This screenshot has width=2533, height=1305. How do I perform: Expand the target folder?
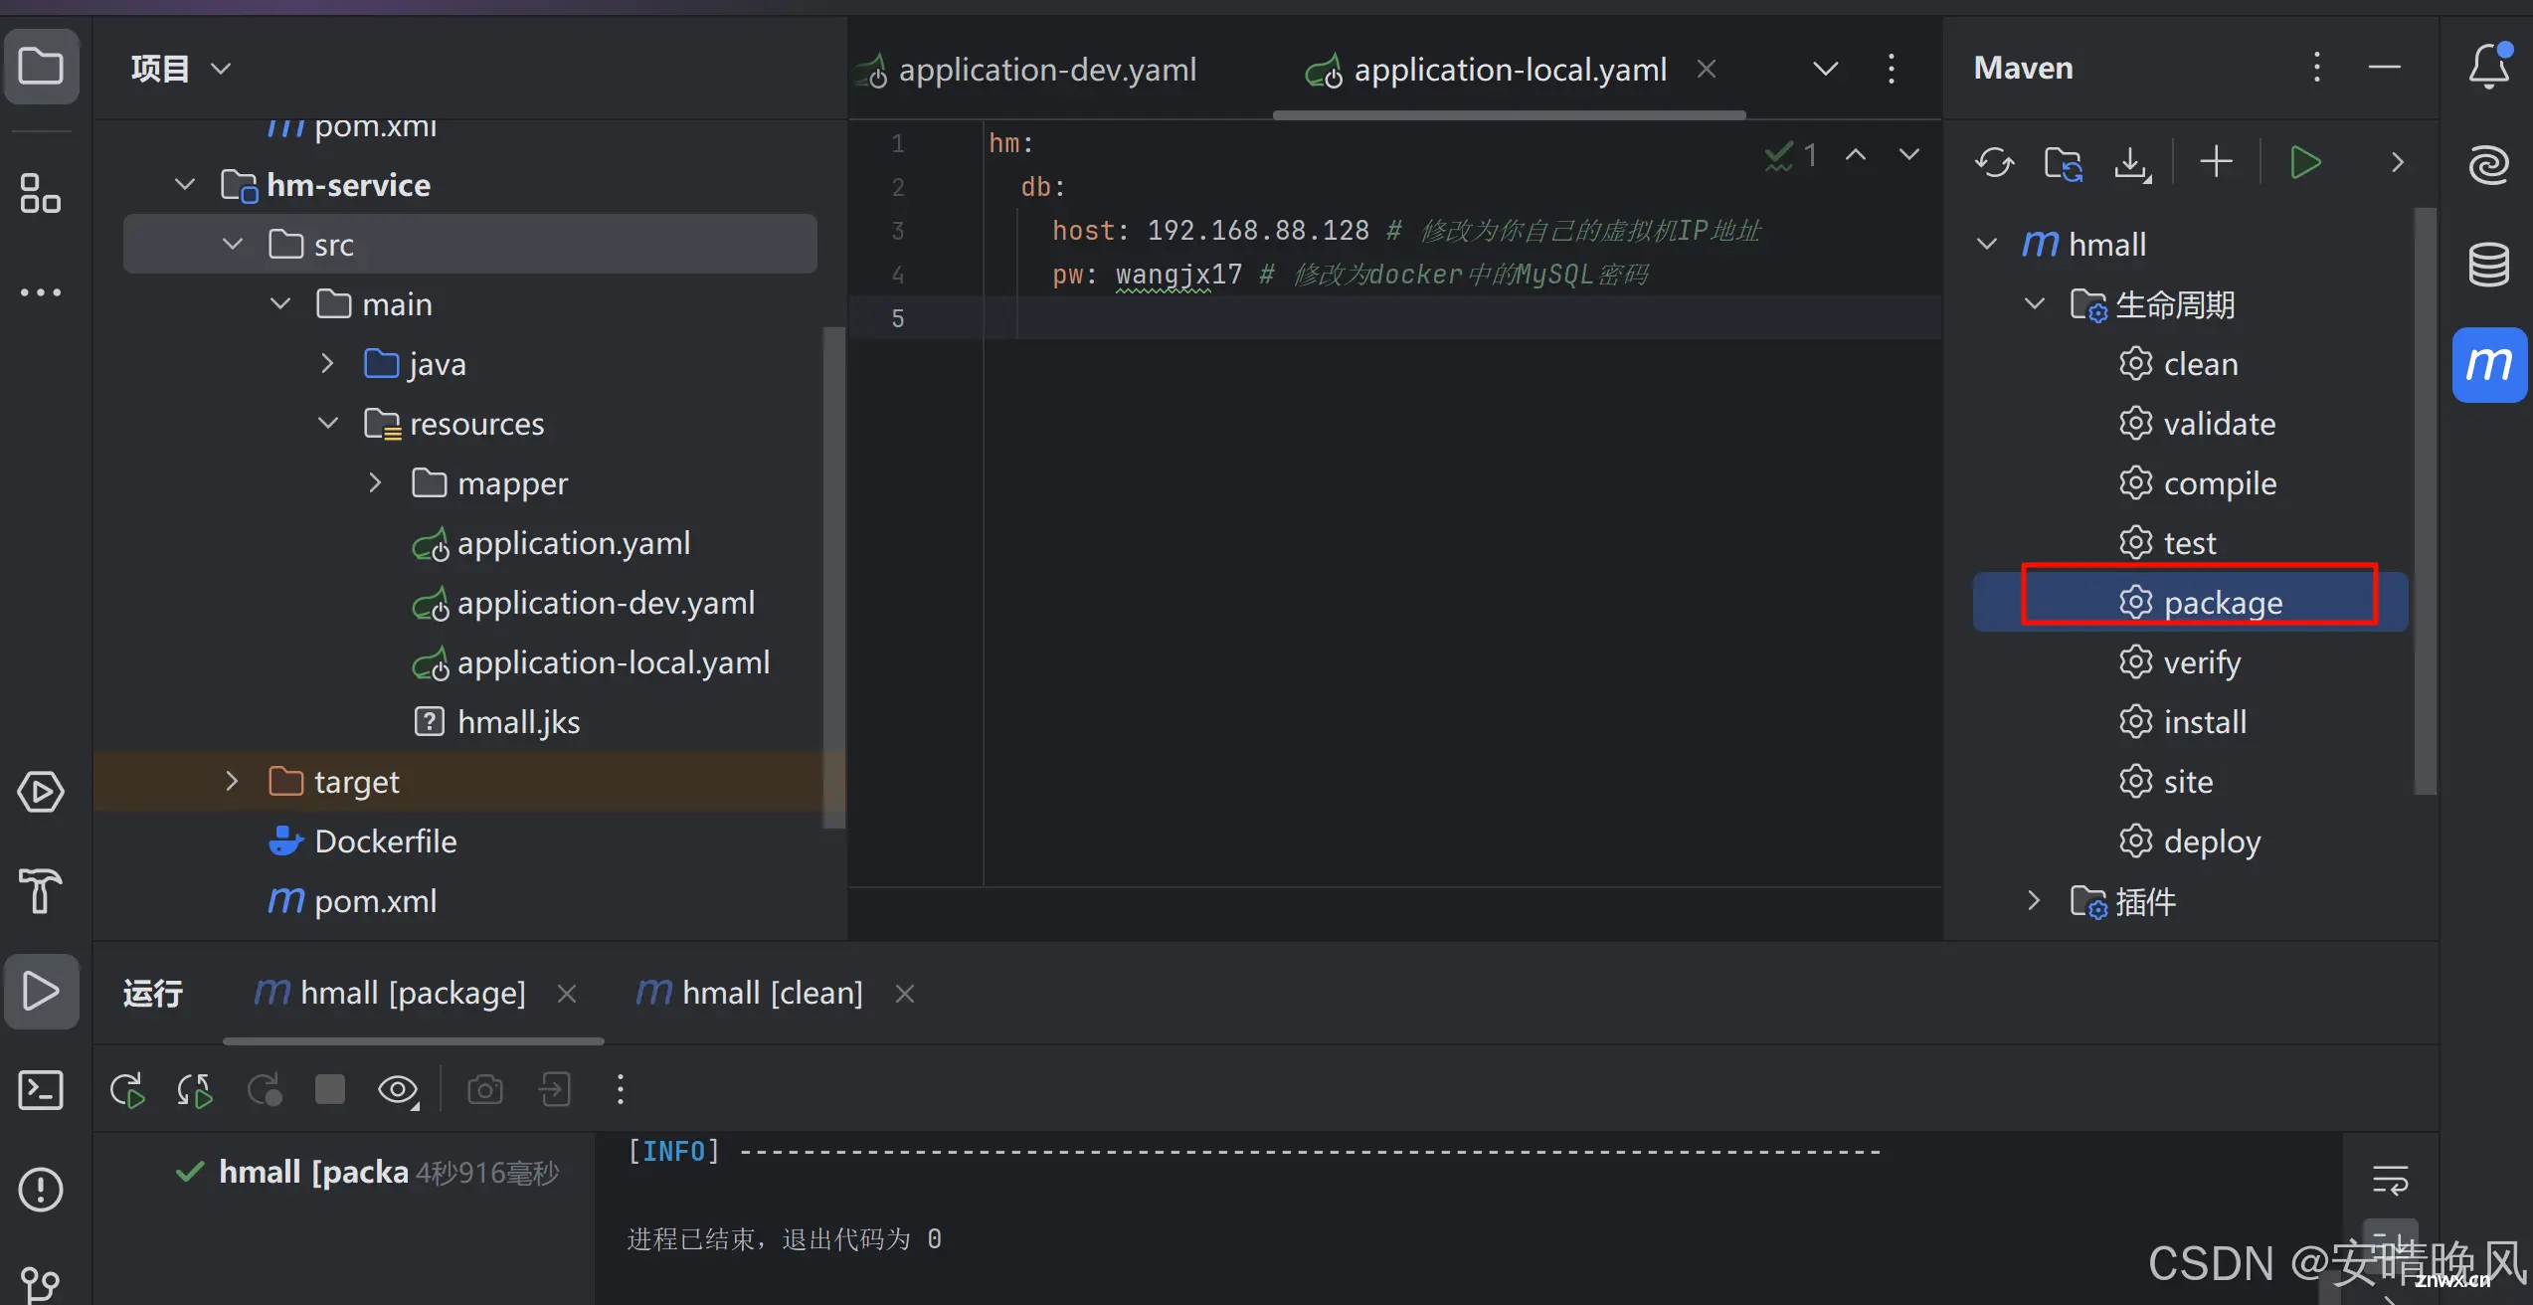click(233, 781)
